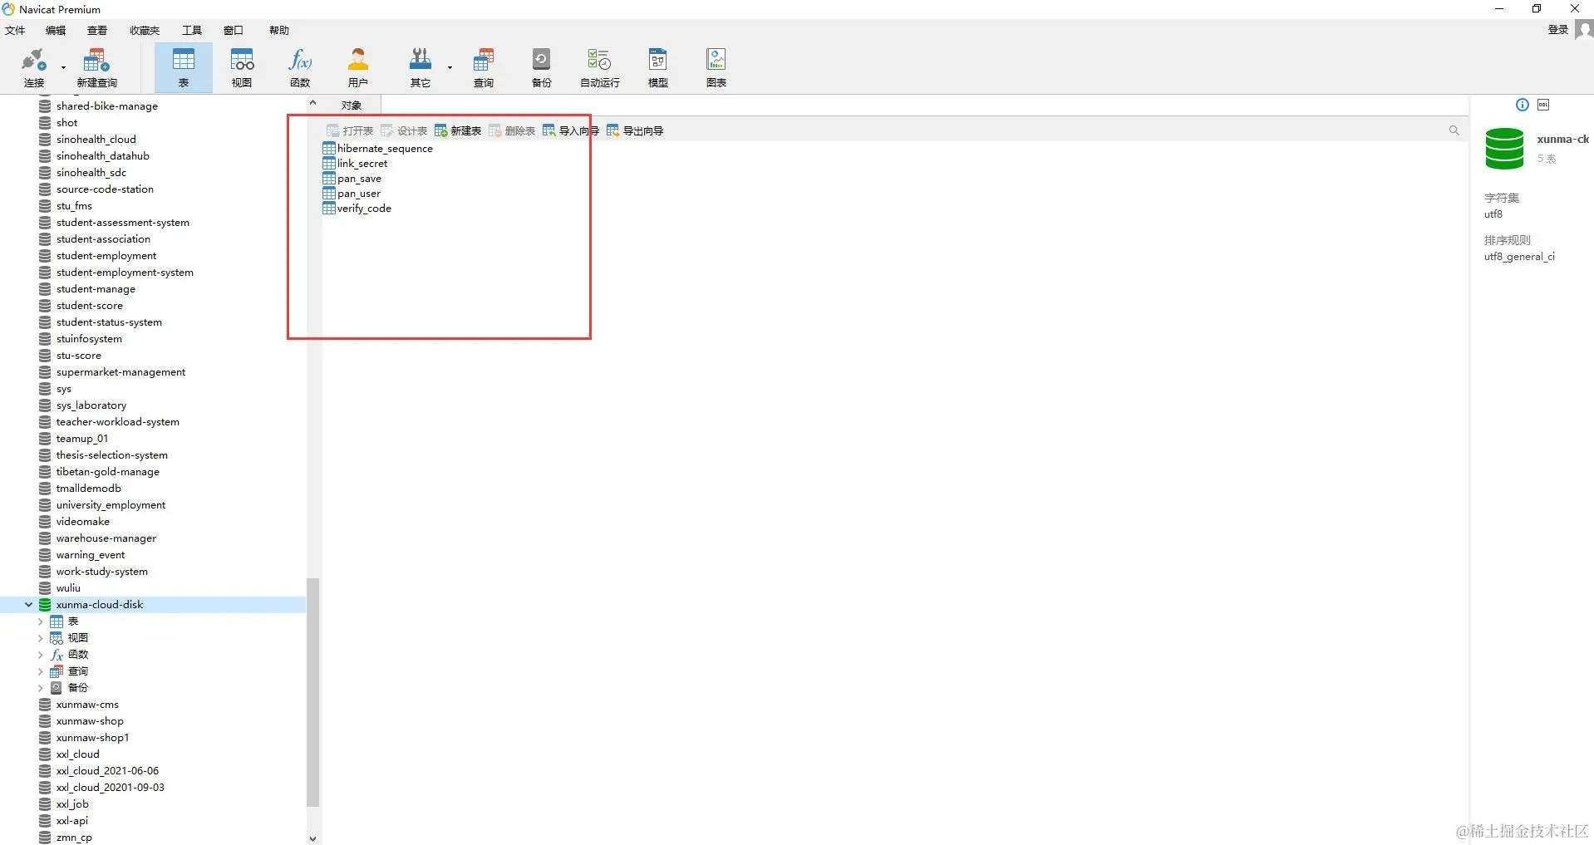
Task: Expand the 视图 node under xunma-cloud-disk
Action: (40, 638)
